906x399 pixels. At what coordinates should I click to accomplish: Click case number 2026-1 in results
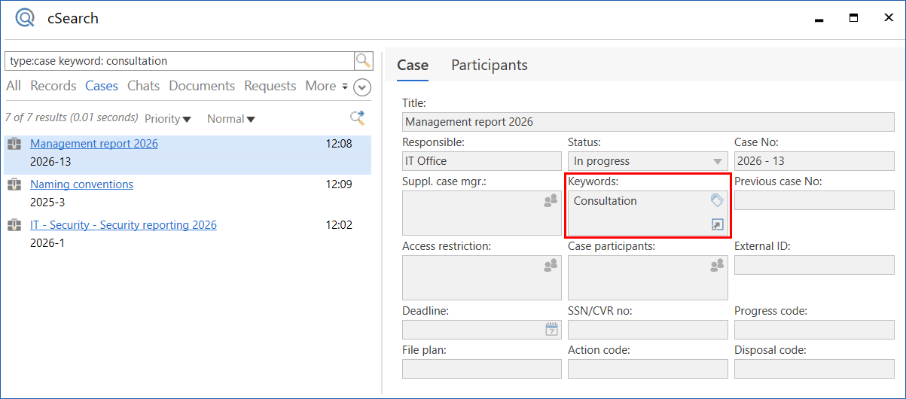coord(47,242)
